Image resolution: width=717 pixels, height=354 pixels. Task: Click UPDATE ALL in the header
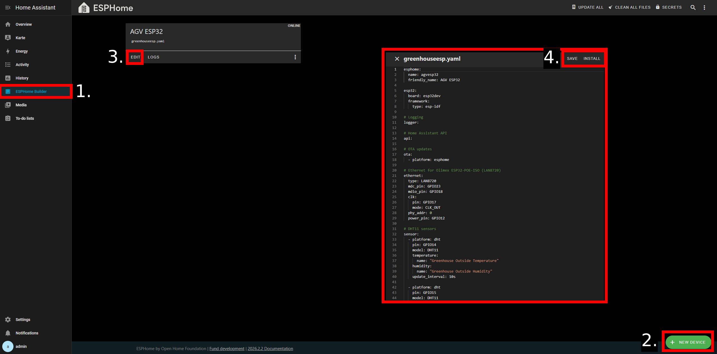click(x=588, y=7)
